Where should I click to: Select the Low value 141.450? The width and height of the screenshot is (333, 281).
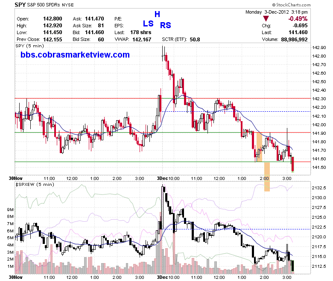pyautogui.click(x=53, y=32)
